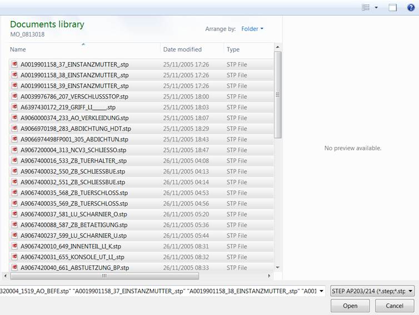The width and height of the screenshot is (419, 315).
Task: Click file icon of A6397430172_219_GRIFF_LI.stp
Action: pos(15,107)
